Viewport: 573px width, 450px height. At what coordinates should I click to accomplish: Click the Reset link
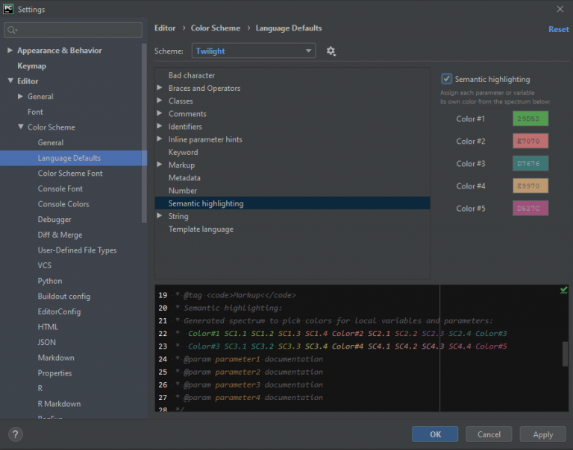(x=558, y=29)
